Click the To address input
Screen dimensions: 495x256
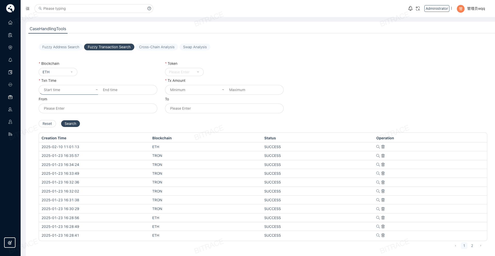(x=224, y=108)
